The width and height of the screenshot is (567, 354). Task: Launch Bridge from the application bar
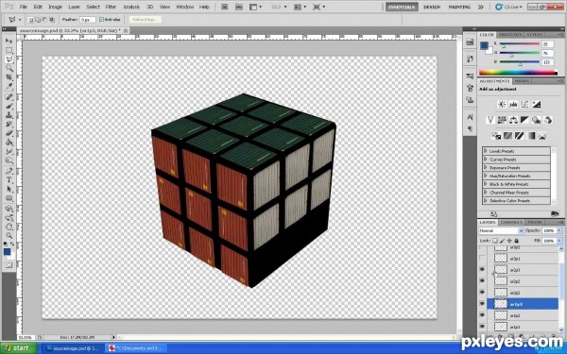pos(225,7)
